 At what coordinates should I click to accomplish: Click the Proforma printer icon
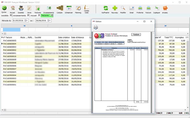(140, 8)
